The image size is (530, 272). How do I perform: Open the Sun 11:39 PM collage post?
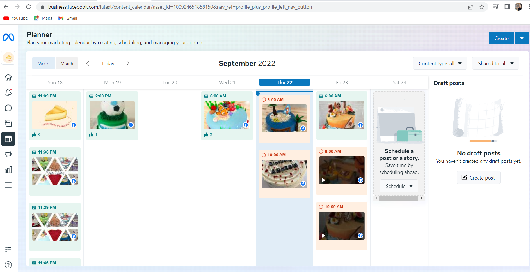[x=55, y=227]
